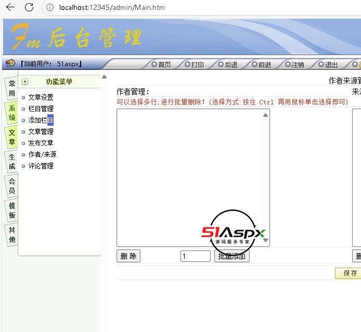Screen dimensions: 361x332
Task: Open site info icon in the address bar
Action: point(50,7)
